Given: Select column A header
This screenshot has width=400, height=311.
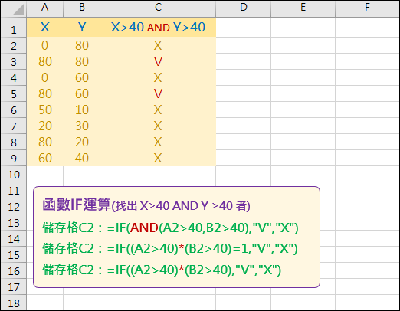Looking at the screenshot, I should [x=45, y=8].
